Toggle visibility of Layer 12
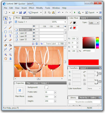105x113 pixels. tap(34, 39)
